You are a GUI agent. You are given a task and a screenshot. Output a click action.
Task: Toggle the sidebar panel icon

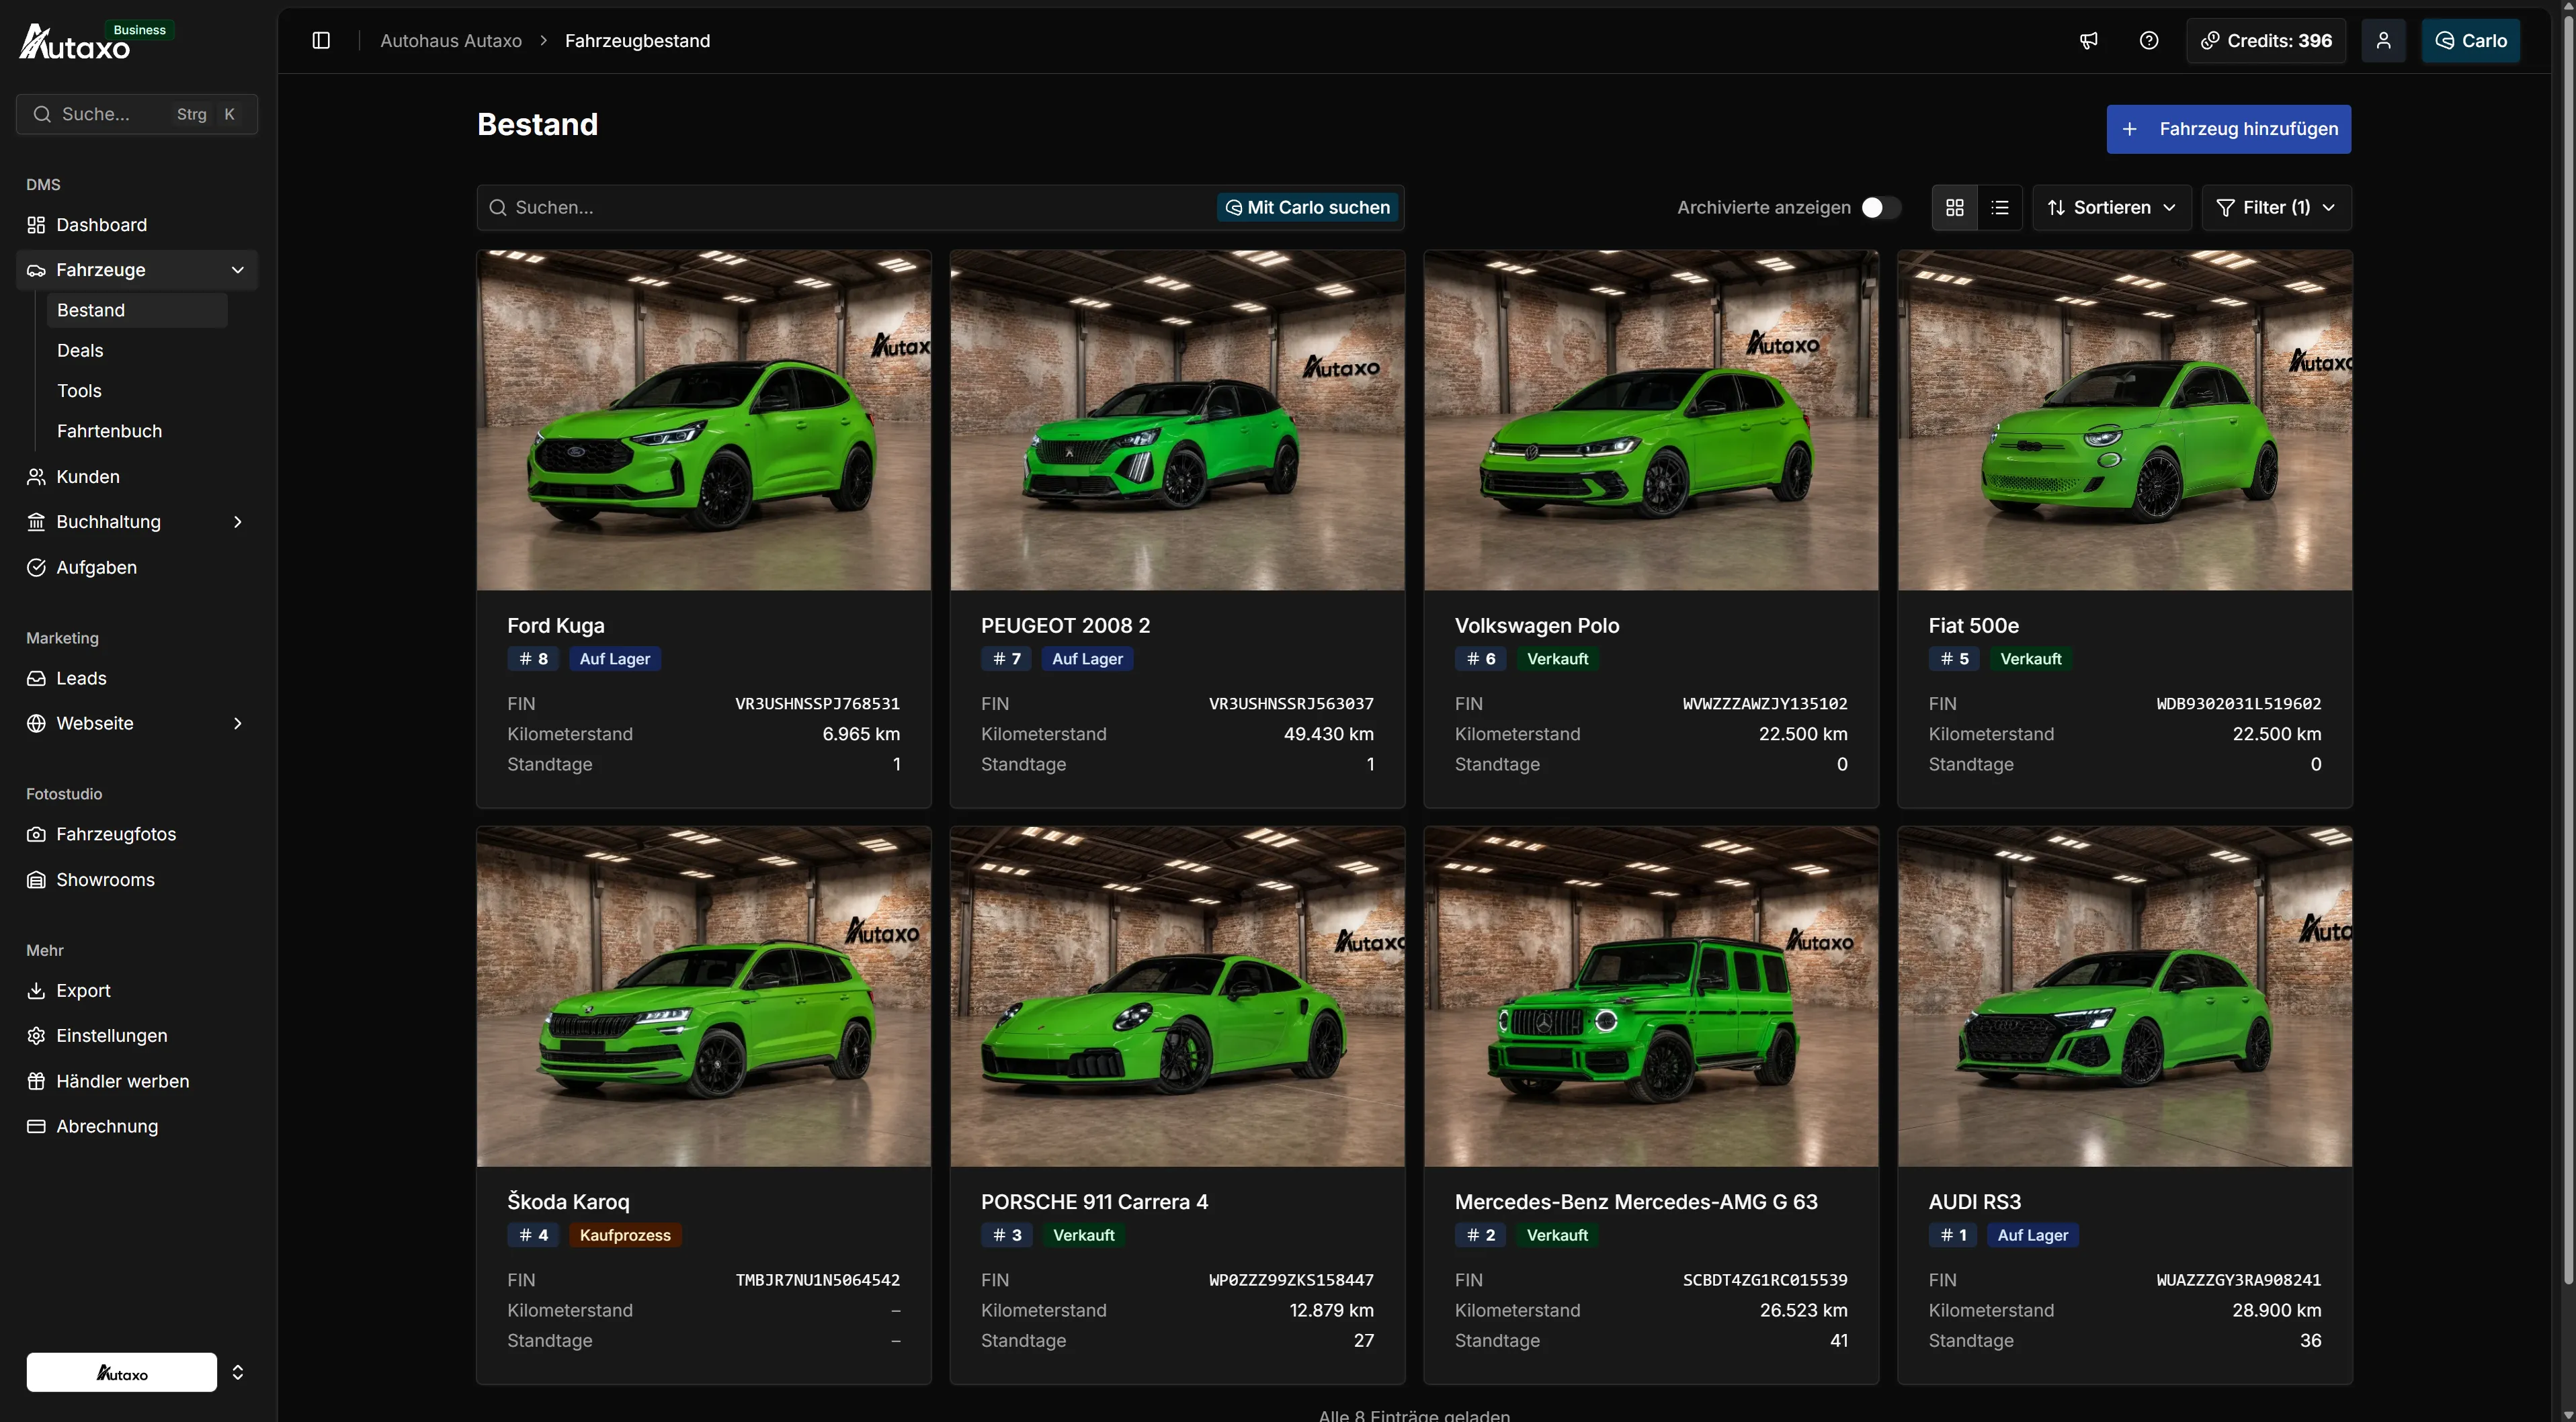pos(321,41)
